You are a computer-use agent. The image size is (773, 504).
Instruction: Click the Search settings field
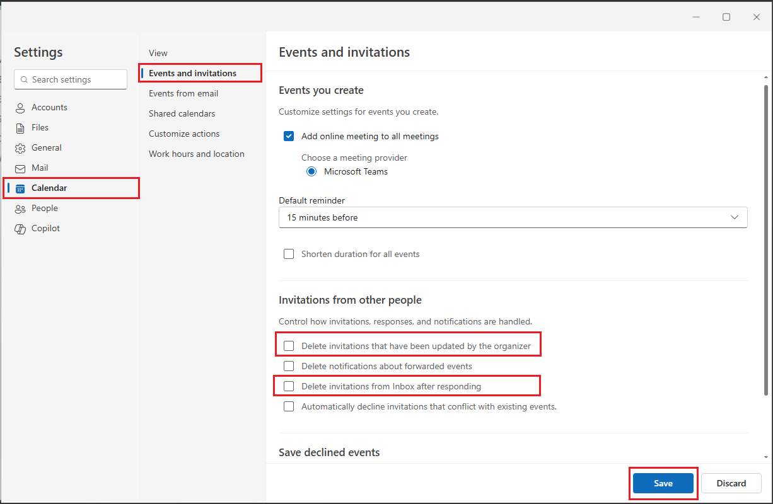(71, 79)
